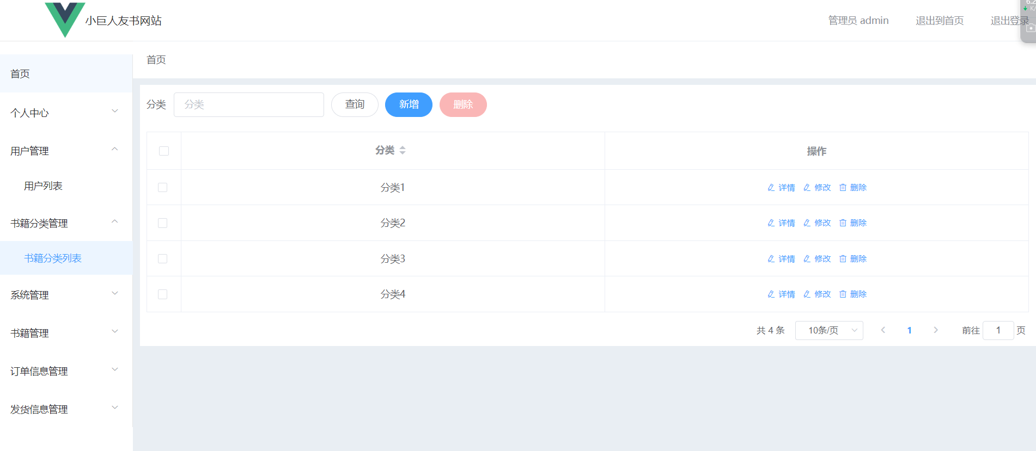Expand the 系统管理 sidebar menu
Screen dimensions: 1036x451
pyautogui.click(x=66, y=295)
